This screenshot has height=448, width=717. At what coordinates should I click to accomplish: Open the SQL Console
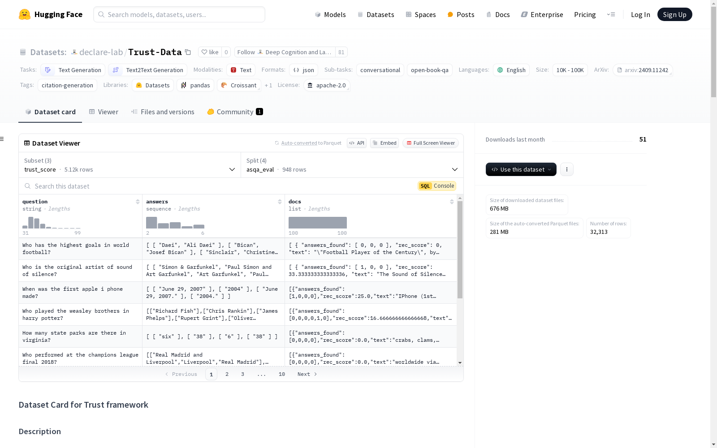point(437,186)
